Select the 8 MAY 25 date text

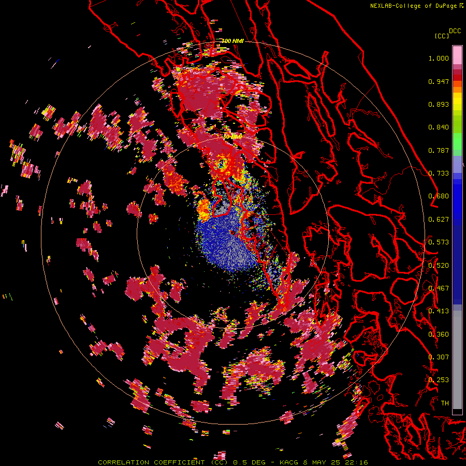tap(322, 462)
